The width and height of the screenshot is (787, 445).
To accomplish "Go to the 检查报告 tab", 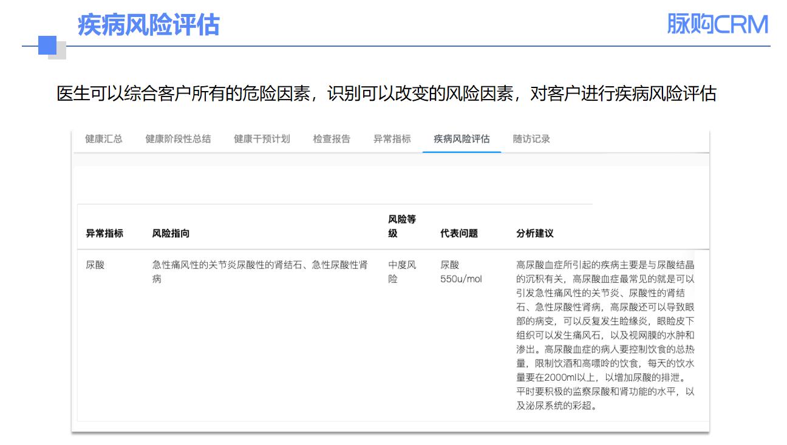I will click(332, 139).
